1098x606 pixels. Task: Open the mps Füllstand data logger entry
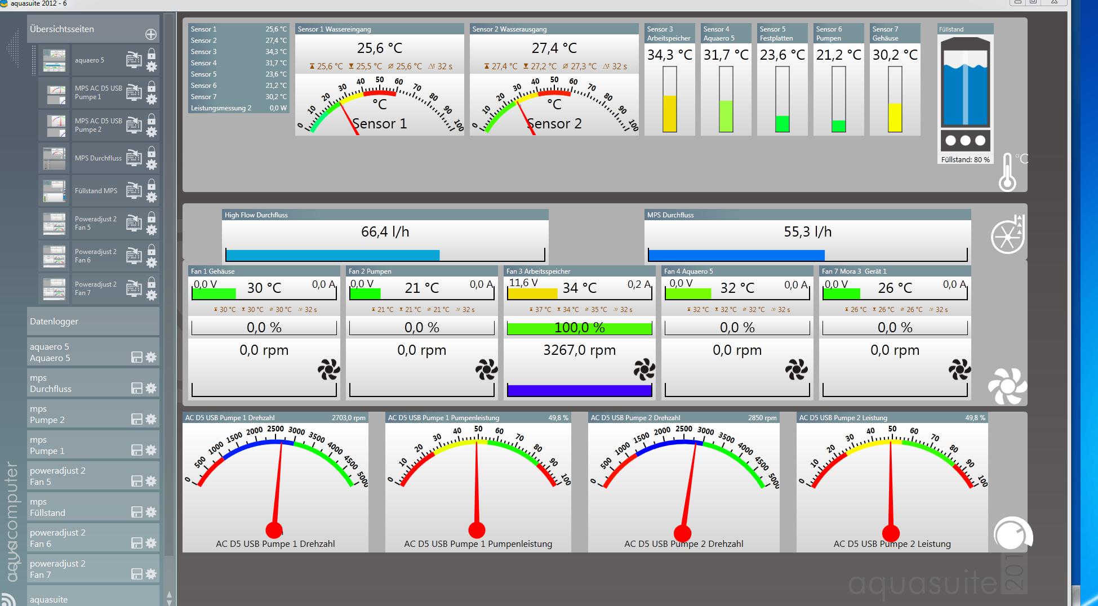tap(73, 507)
